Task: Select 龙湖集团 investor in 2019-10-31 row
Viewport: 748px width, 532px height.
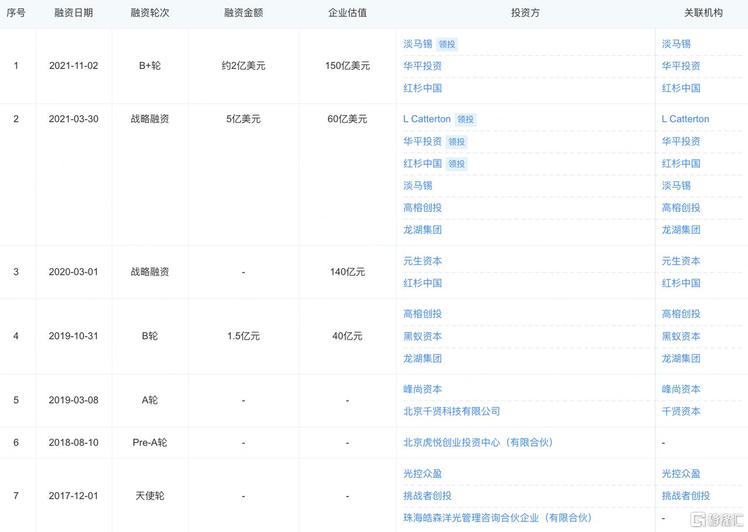Action: point(423,359)
